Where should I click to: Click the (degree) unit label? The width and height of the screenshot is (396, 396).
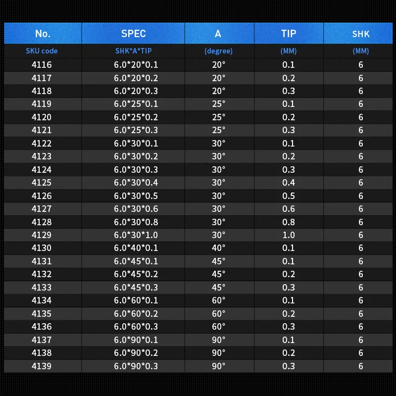[x=218, y=51]
